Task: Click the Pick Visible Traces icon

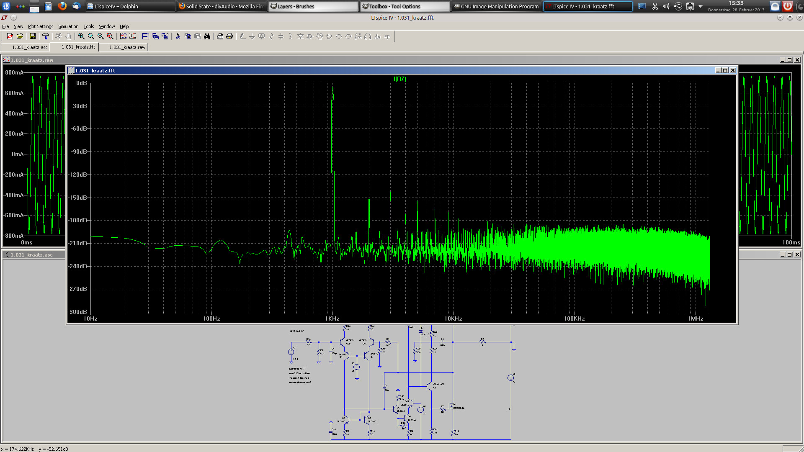Action: 123,36
